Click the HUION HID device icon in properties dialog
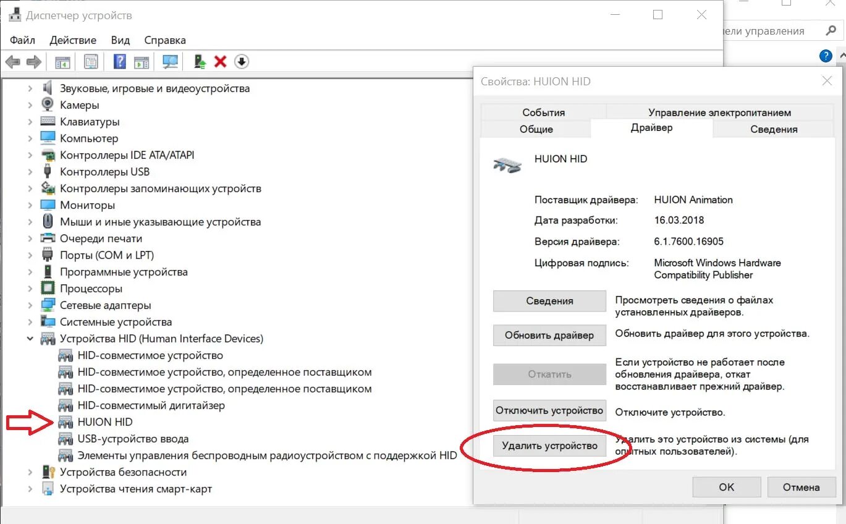 click(x=507, y=165)
